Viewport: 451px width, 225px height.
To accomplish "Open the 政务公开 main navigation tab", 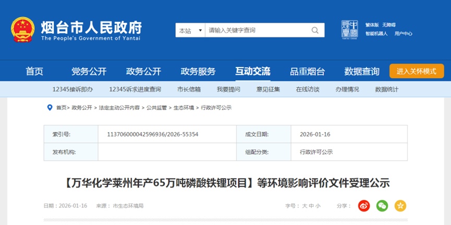I will point(143,71).
